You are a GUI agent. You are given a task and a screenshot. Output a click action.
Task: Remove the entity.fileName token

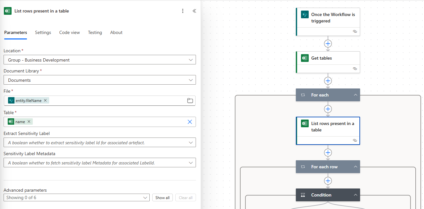tap(45, 100)
